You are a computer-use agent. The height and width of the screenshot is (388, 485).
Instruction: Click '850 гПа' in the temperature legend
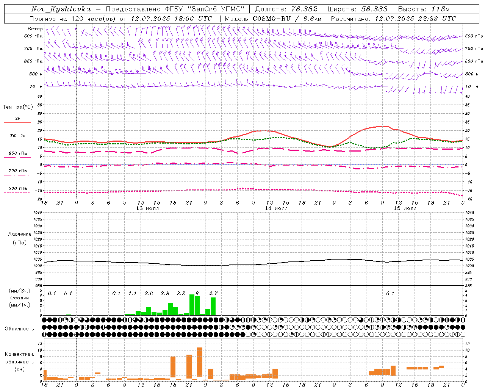point(18,153)
